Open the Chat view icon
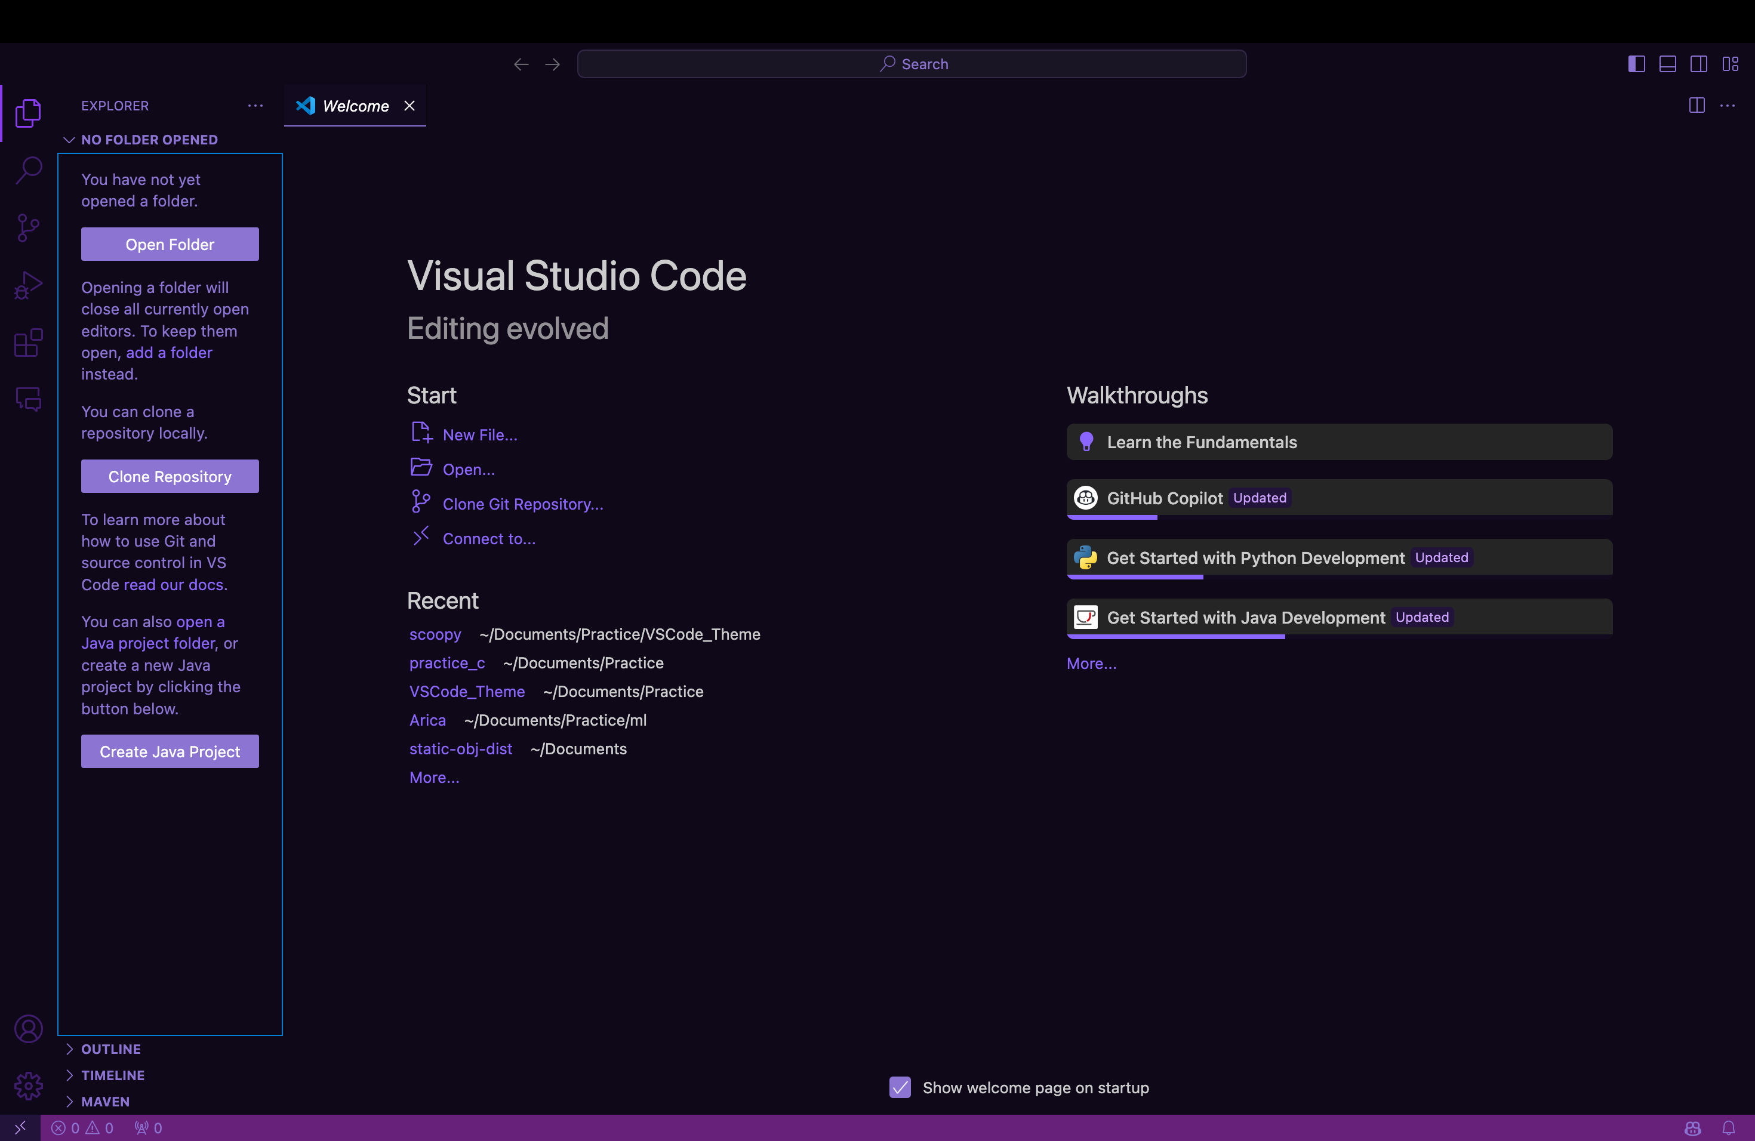The image size is (1755, 1141). point(28,399)
